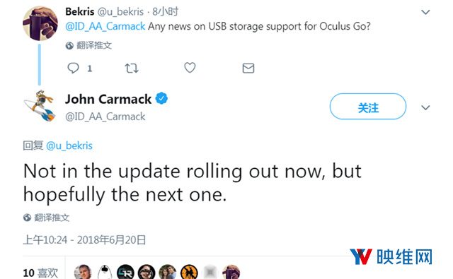Click John Carmack display name
453x279 pixels.
[108, 99]
